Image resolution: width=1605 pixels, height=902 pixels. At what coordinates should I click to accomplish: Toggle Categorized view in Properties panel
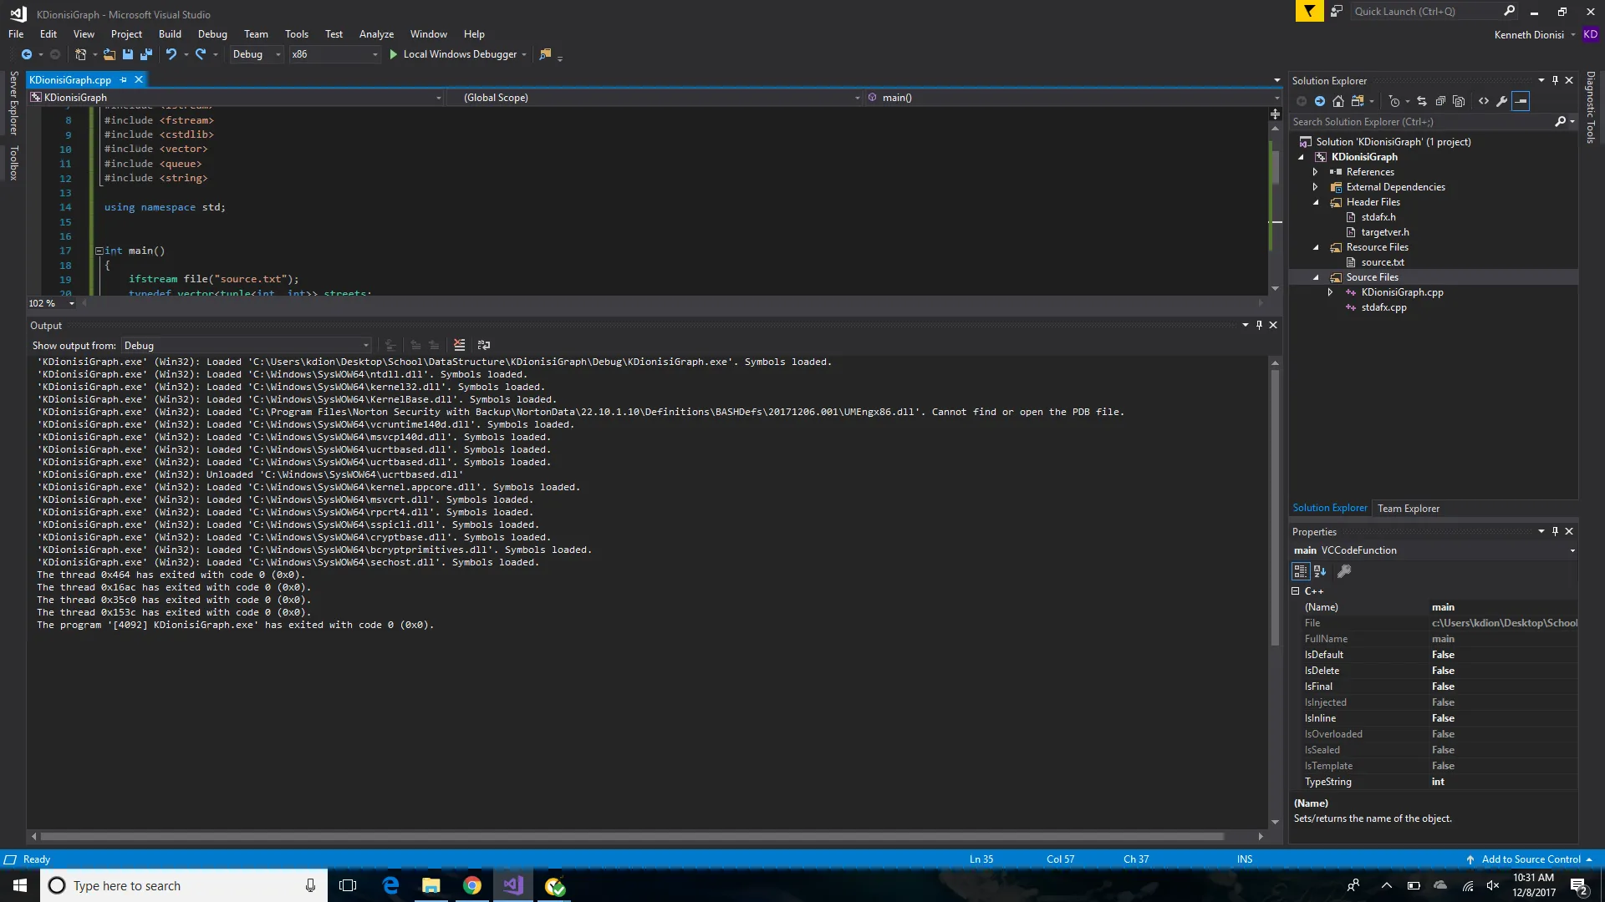click(x=1301, y=571)
